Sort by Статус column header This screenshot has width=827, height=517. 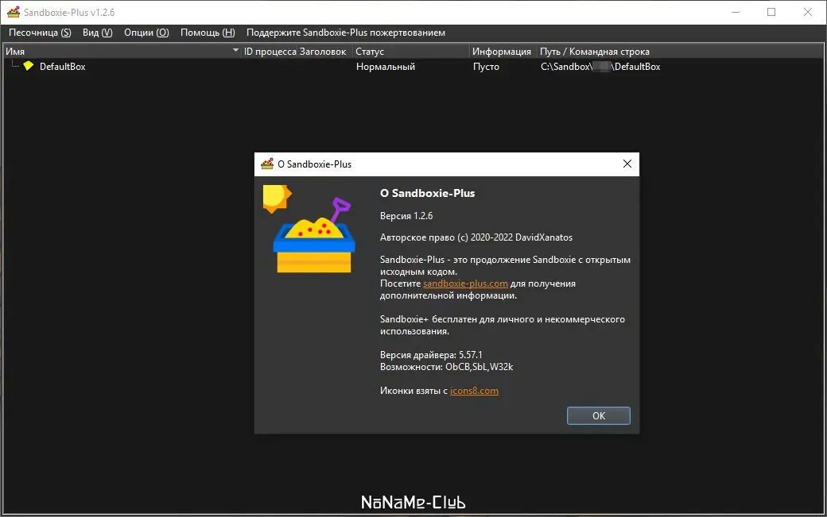point(411,52)
